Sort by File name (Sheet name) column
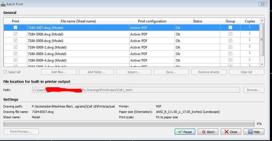This screenshot has height=141, width=272. (x=78, y=21)
